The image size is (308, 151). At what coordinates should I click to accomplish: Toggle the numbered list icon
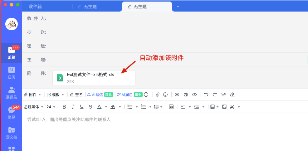[144, 107]
